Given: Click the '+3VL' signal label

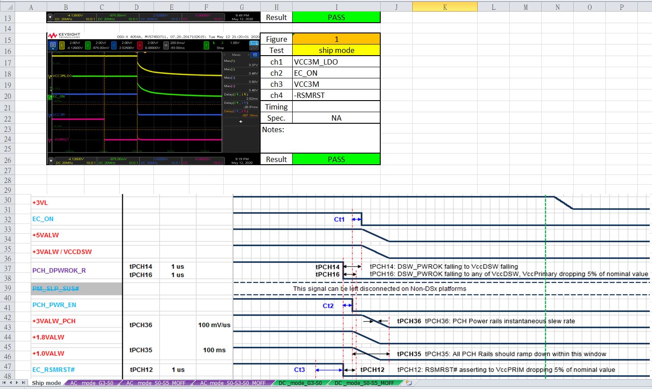Looking at the screenshot, I should click(x=40, y=203).
